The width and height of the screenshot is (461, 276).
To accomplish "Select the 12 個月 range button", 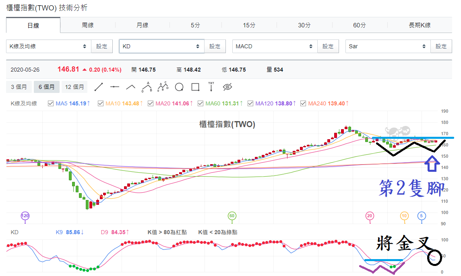I will tap(74, 87).
